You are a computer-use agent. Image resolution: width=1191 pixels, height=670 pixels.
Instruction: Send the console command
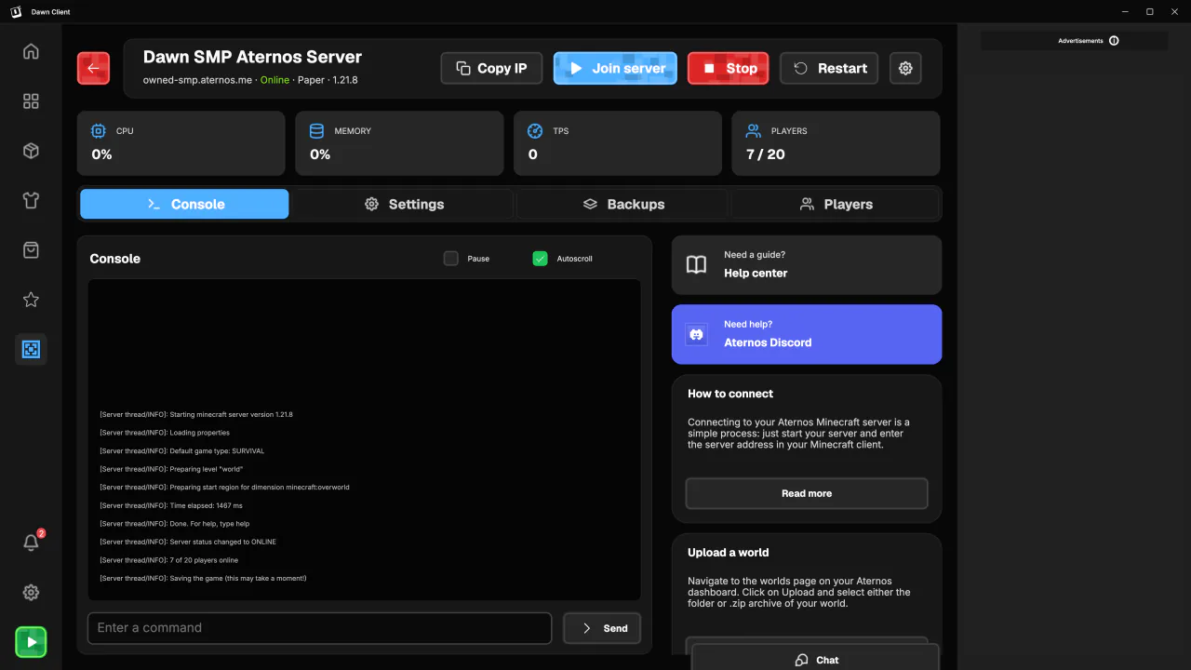(x=602, y=628)
